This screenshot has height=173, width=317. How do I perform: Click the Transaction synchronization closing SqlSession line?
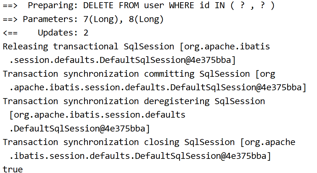(149, 142)
